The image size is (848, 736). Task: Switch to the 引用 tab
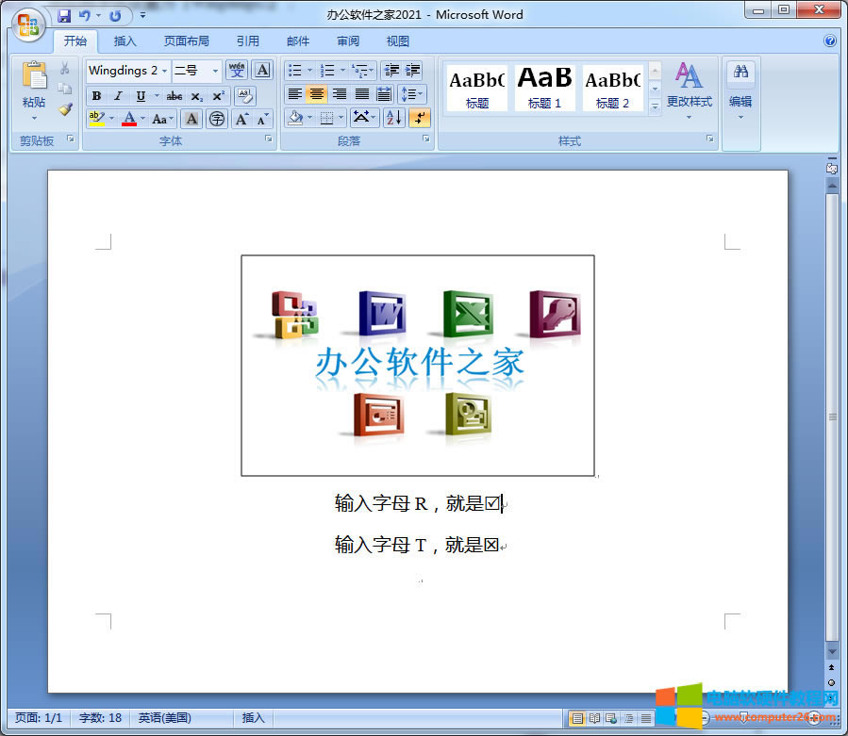tap(248, 41)
